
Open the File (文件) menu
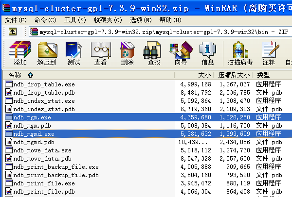[x=16, y=20]
